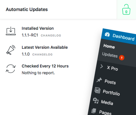136x115 pixels.
Task: Click the Portfolio images icon
Action: point(97,90)
